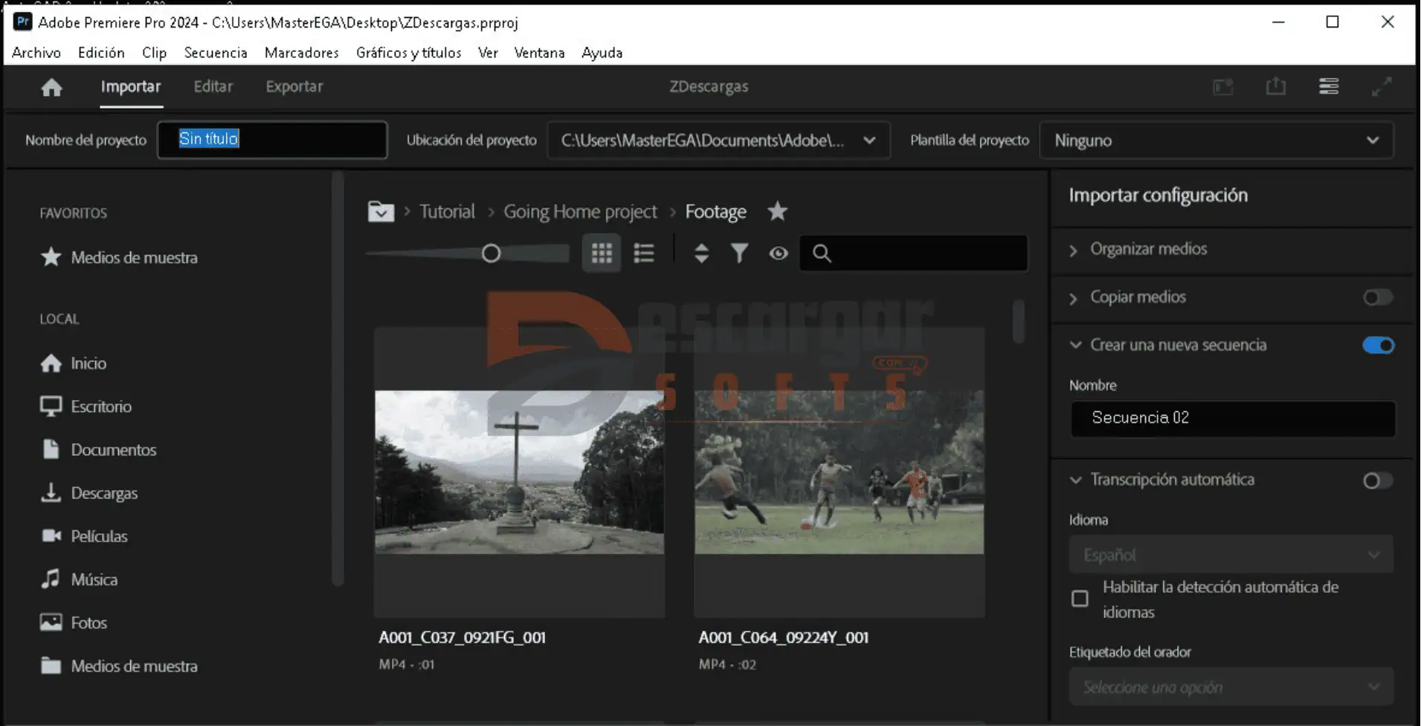
Task: Navigate to Going Home project breadcrumb
Action: click(581, 211)
